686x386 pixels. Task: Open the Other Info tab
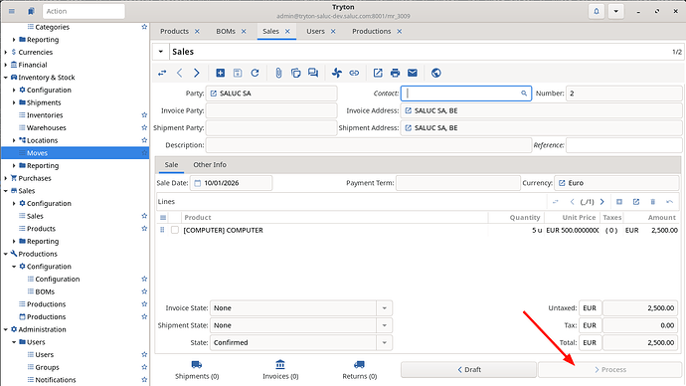click(210, 165)
